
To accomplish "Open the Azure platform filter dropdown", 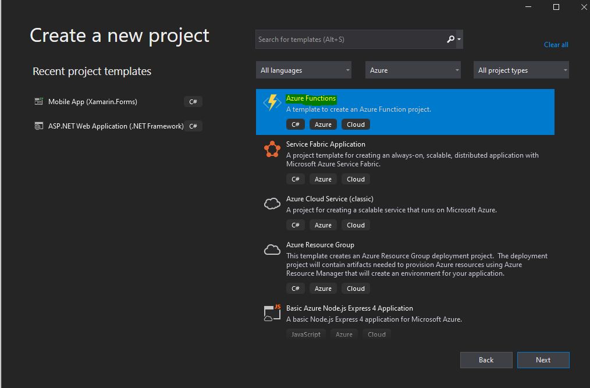I will (x=413, y=70).
